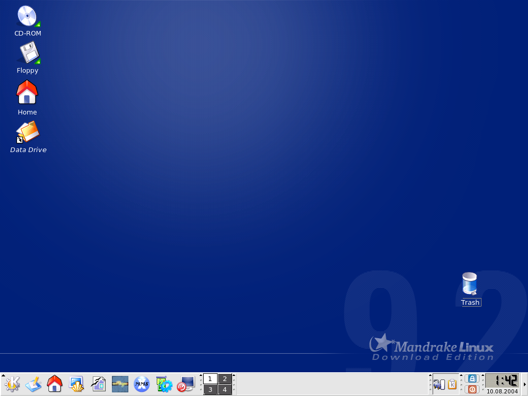This screenshot has height=396, width=528.
Task: Click the date 10.08.2004 below the clock
Action: click(502, 391)
